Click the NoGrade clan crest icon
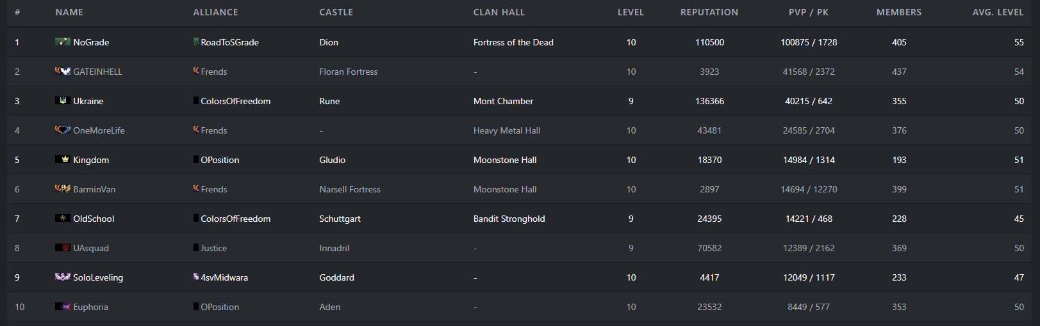This screenshot has width=1040, height=326. [x=62, y=42]
